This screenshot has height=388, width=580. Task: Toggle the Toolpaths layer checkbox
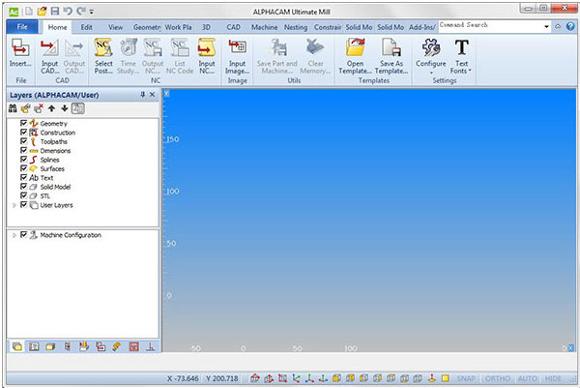pyautogui.click(x=23, y=142)
